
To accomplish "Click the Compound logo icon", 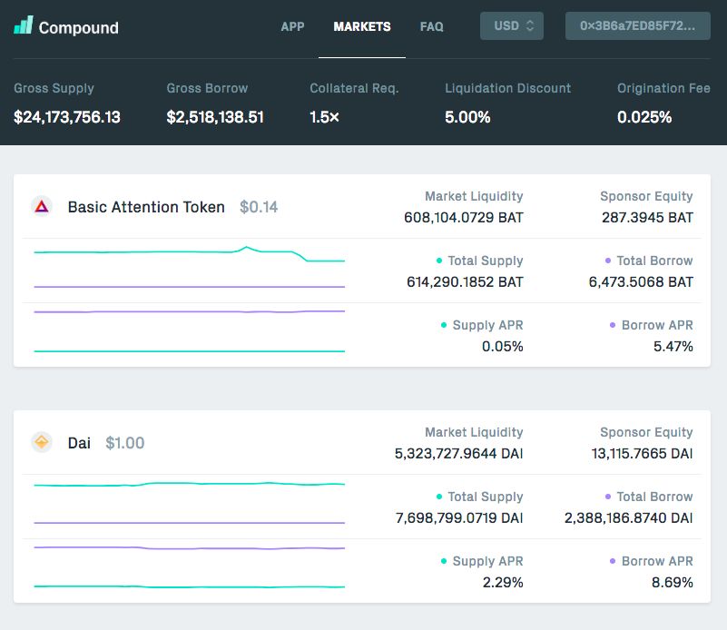I will (x=24, y=25).
